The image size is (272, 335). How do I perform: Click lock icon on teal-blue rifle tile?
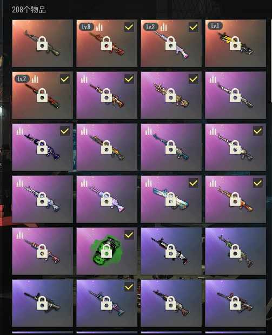[171, 147]
